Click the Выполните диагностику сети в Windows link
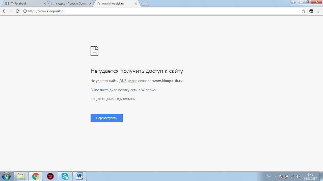 (123, 90)
